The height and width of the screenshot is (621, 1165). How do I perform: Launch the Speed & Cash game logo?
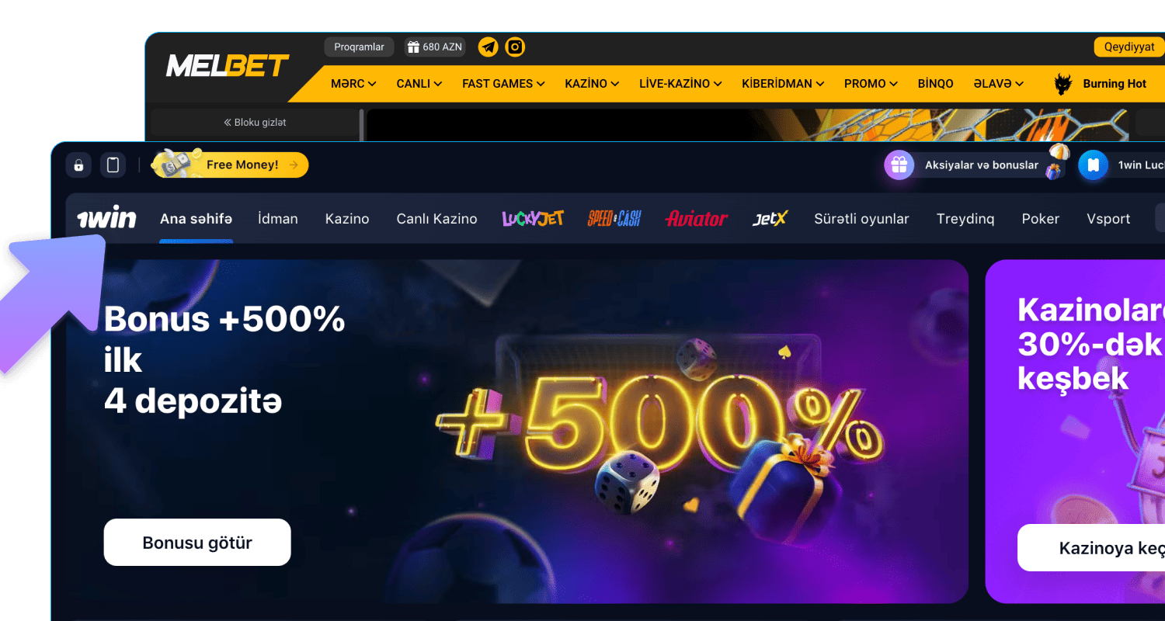coord(614,219)
